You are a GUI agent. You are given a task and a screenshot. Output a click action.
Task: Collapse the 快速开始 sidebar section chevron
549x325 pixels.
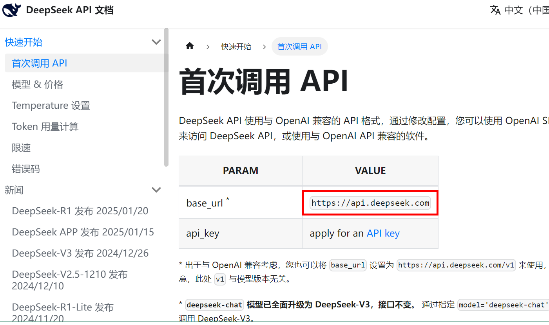pyautogui.click(x=156, y=42)
